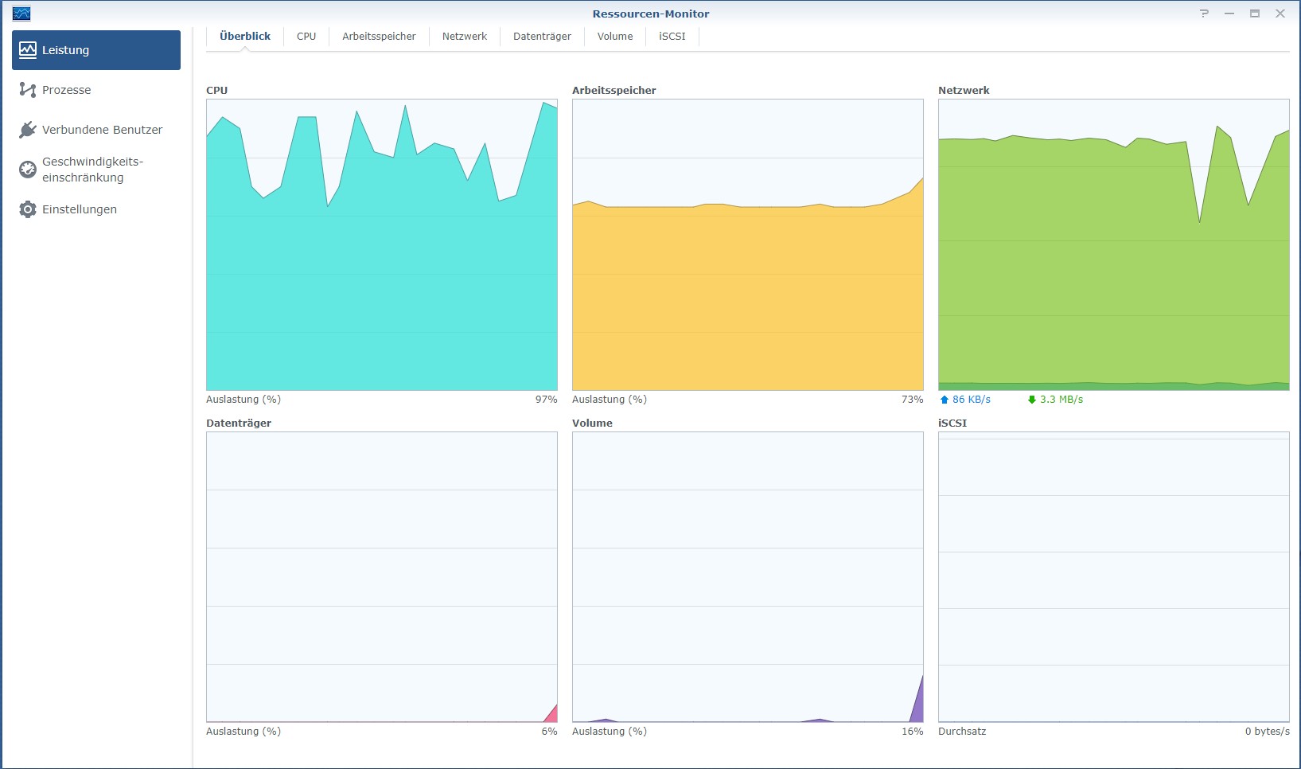Click the Netzwerk traffic chart
Image resolution: width=1301 pixels, height=769 pixels.
click(x=1114, y=244)
